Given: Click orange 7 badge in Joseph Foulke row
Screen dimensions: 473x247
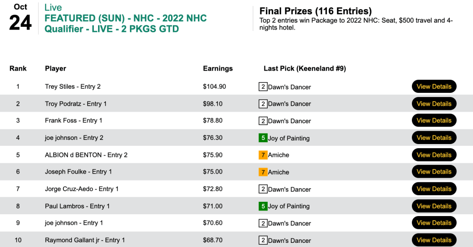Looking at the screenshot, I should point(263,172).
